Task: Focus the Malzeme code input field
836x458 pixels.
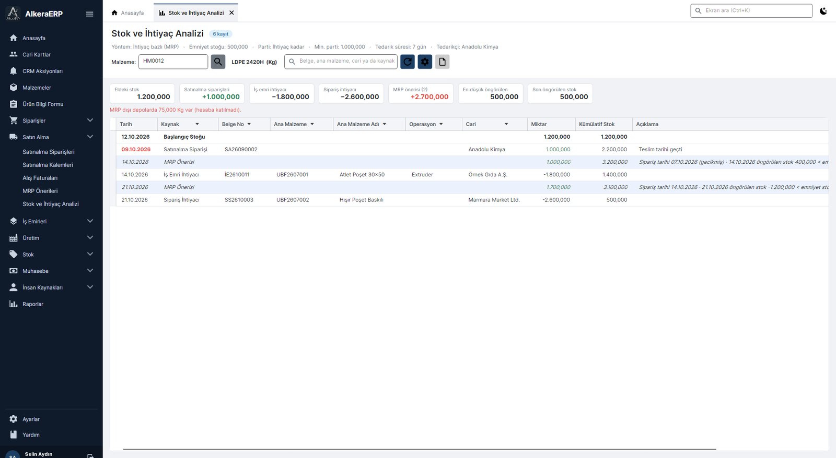Action: pos(173,62)
